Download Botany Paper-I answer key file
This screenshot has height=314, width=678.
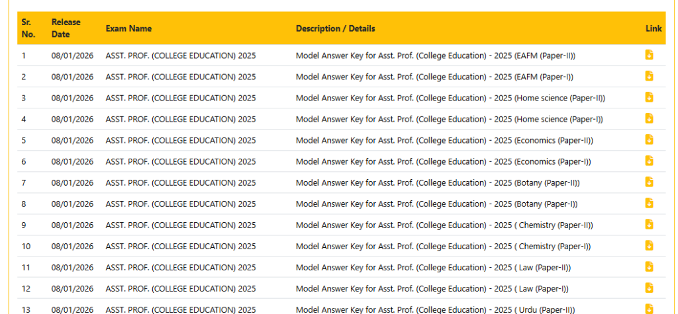(x=649, y=203)
